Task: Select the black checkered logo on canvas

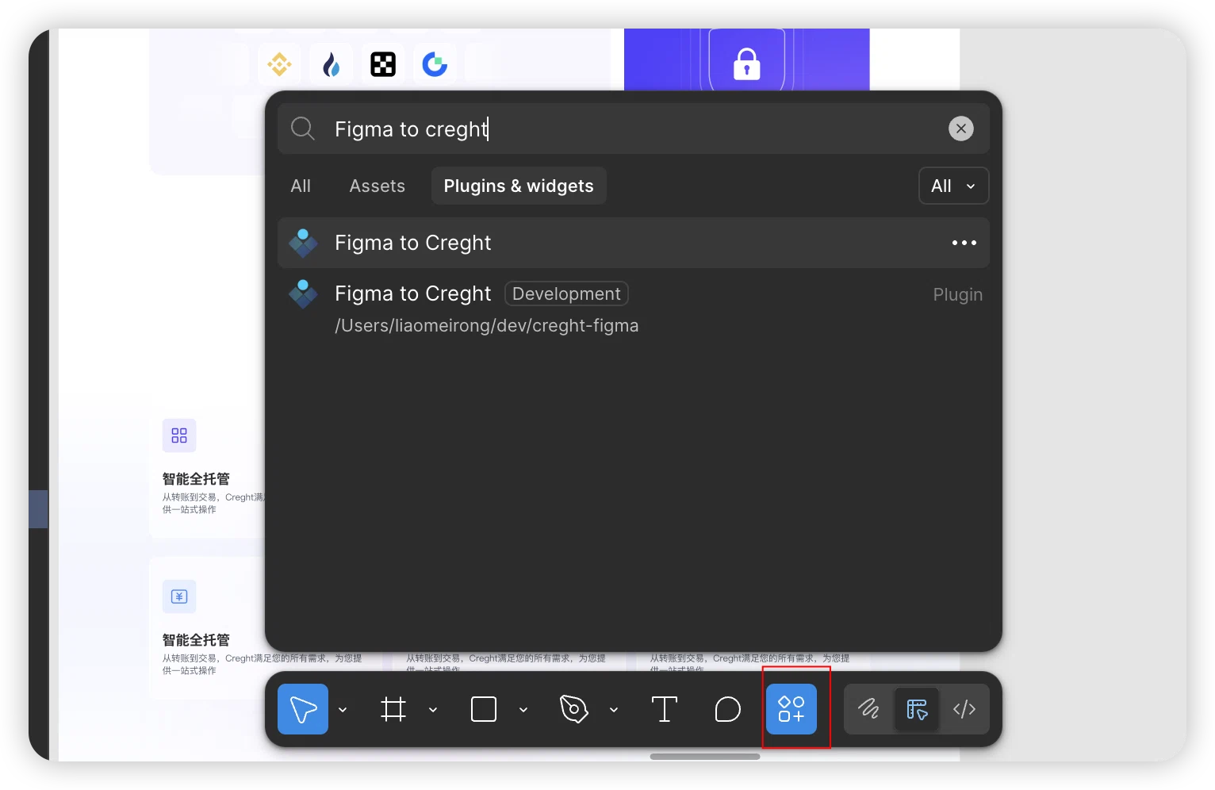Action: 383,64
